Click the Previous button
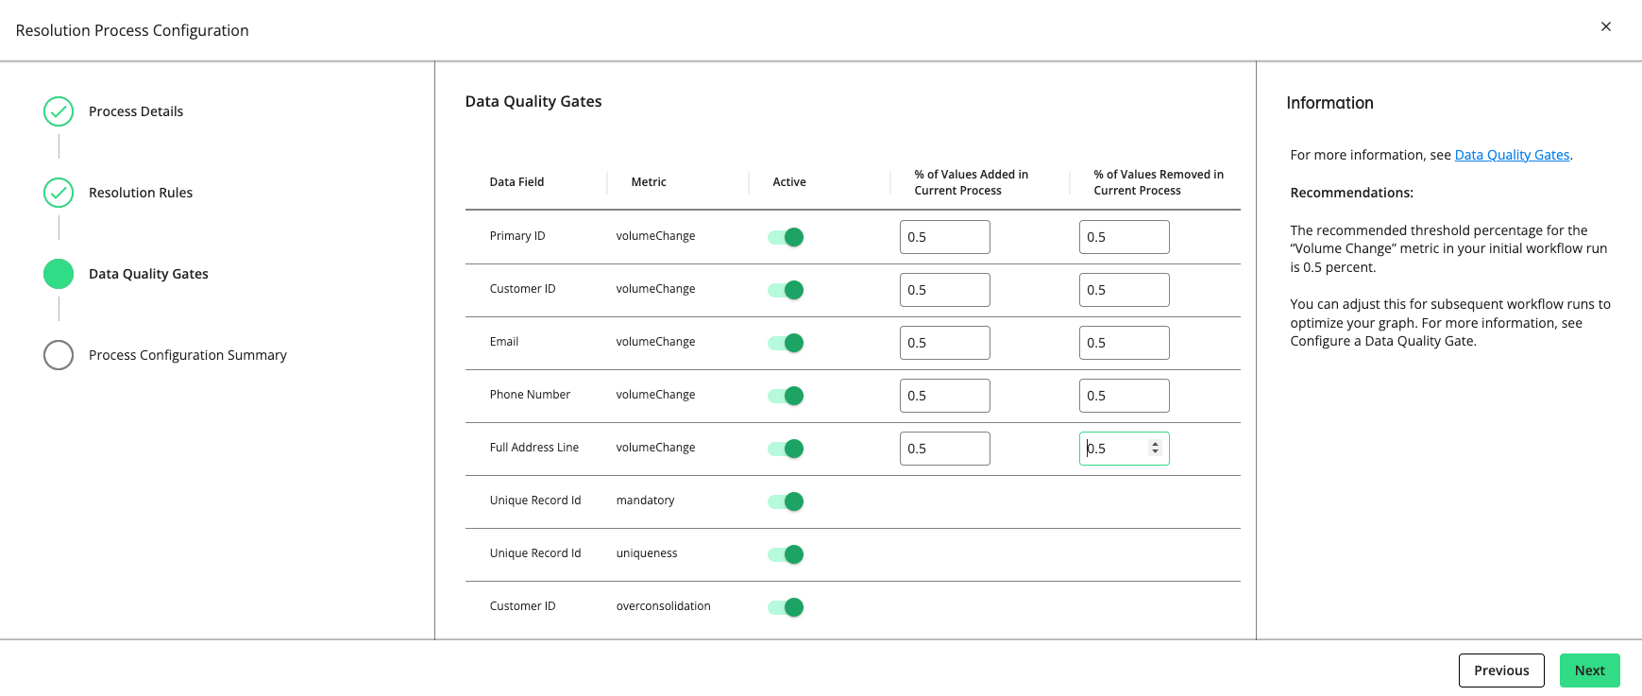 1500,671
